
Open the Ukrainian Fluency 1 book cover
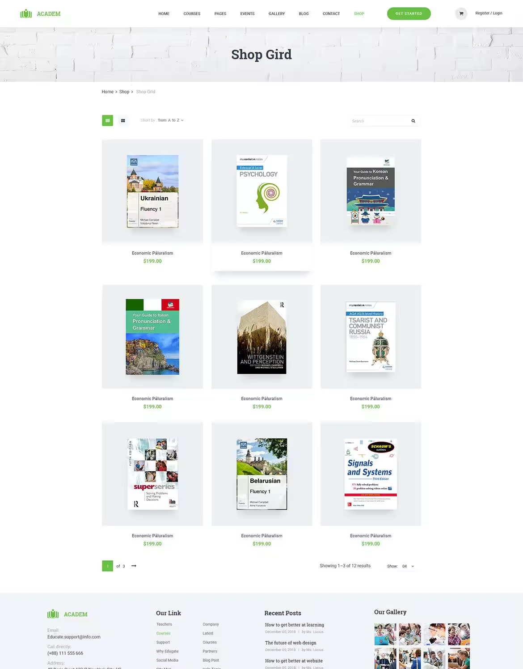click(x=152, y=191)
